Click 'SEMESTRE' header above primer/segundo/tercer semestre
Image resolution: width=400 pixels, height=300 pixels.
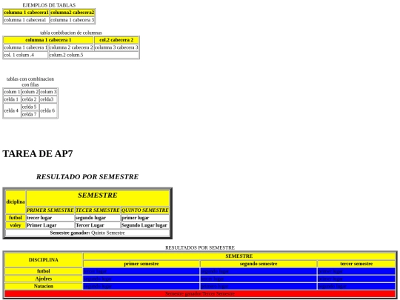click(239, 256)
